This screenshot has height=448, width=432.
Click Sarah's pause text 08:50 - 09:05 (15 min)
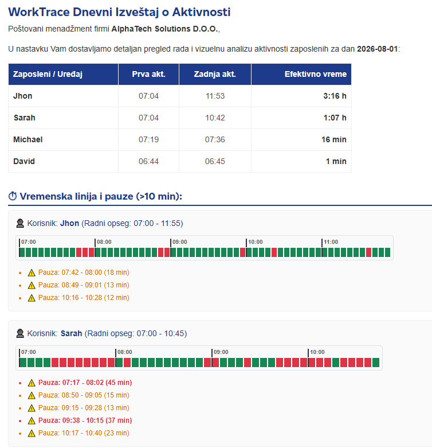[84, 395]
